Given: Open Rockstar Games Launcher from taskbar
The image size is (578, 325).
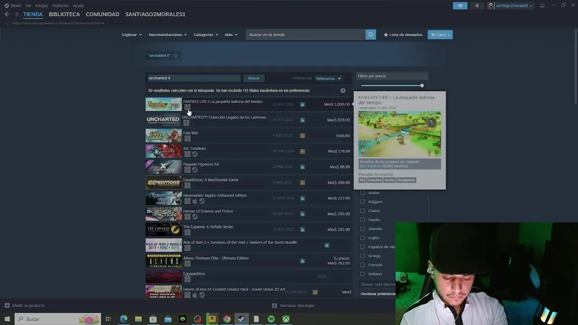Looking at the screenshot, I should point(212,319).
